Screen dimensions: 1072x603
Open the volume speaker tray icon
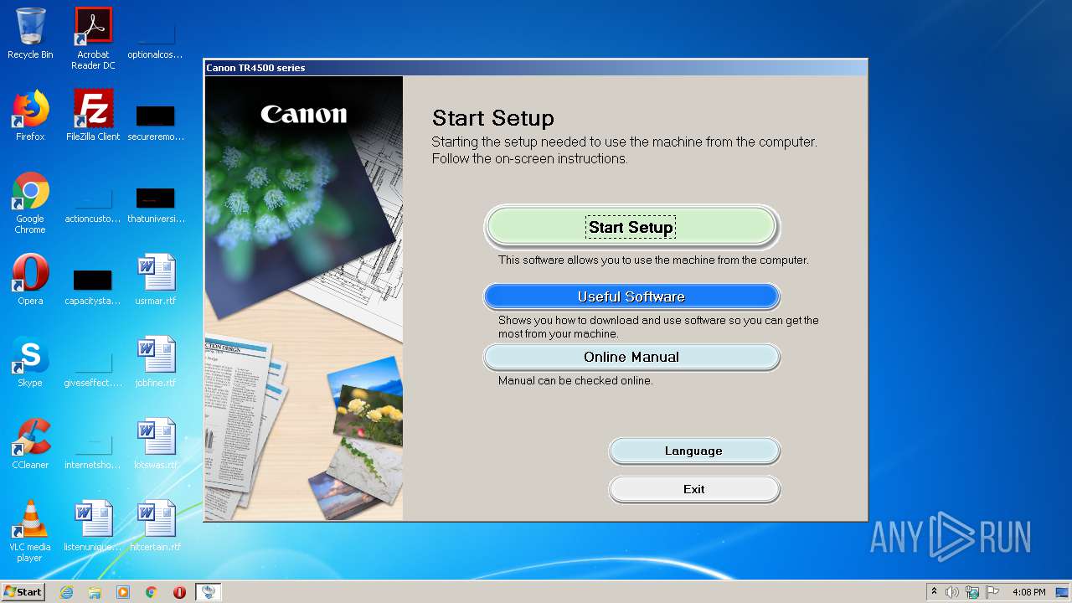(x=952, y=592)
